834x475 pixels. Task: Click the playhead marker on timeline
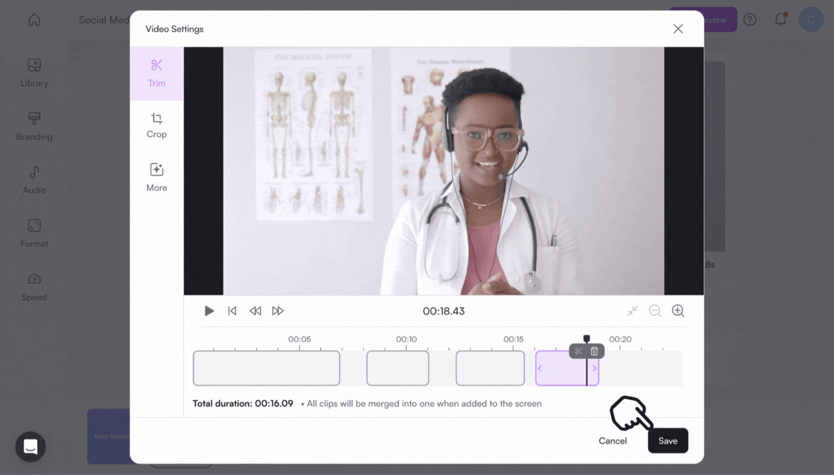coord(587,339)
